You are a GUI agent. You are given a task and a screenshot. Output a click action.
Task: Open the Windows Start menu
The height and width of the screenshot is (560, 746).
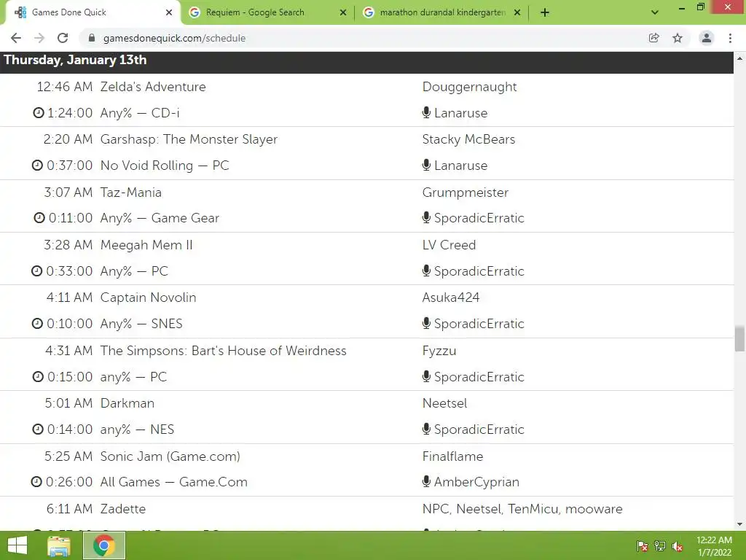click(x=17, y=545)
